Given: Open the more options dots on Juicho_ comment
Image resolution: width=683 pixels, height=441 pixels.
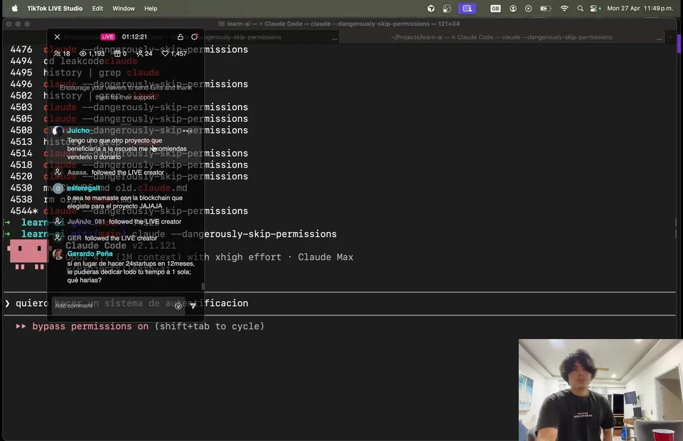Looking at the screenshot, I should (186, 131).
